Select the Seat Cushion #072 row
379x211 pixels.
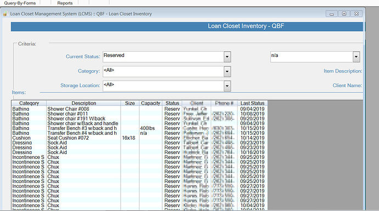pyautogui.click(x=139, y=138)
